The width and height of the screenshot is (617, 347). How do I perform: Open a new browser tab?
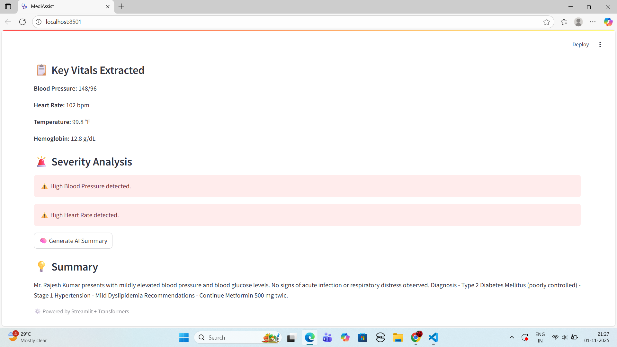[x=121, y=6]
